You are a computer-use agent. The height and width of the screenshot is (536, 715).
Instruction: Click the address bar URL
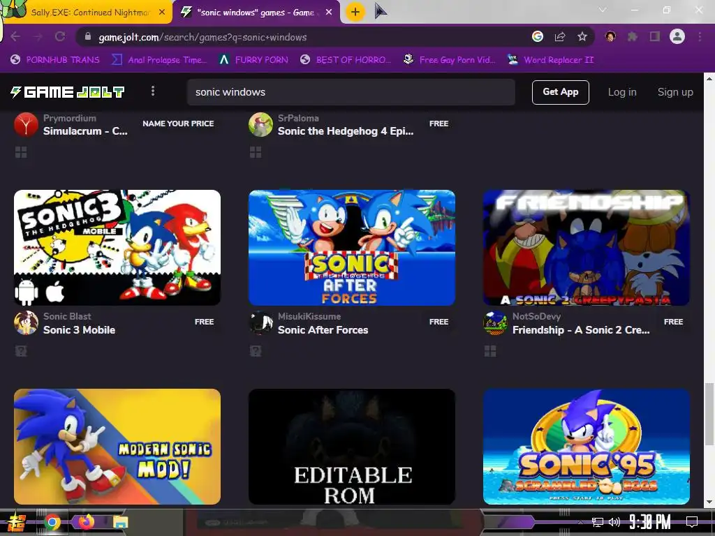[202, 37]
